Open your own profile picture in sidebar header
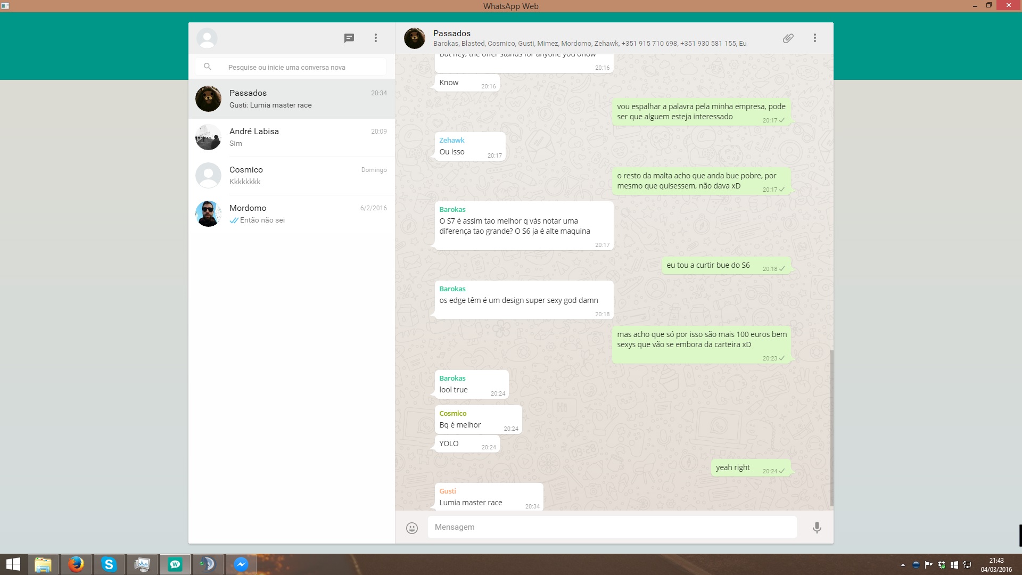The image size is (1022, 575). pos(207,38)
